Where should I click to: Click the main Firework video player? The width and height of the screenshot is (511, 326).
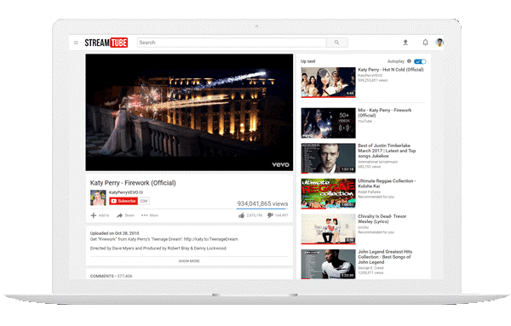click(x=189, y=112)
